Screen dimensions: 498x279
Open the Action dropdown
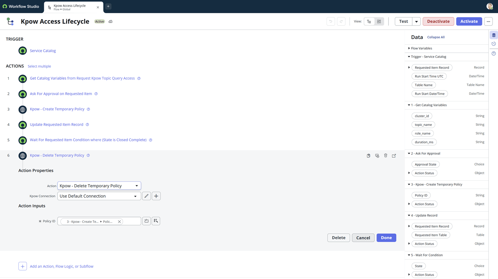pos(99,186)
